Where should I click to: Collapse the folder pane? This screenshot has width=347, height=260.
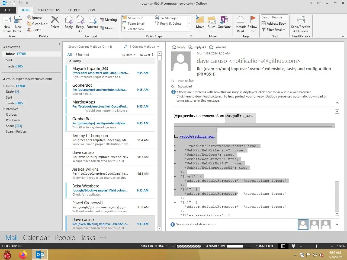59,44
